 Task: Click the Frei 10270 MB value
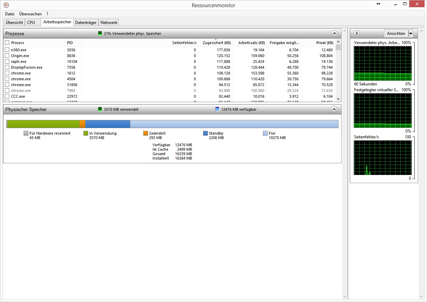[x=277, y=138]
